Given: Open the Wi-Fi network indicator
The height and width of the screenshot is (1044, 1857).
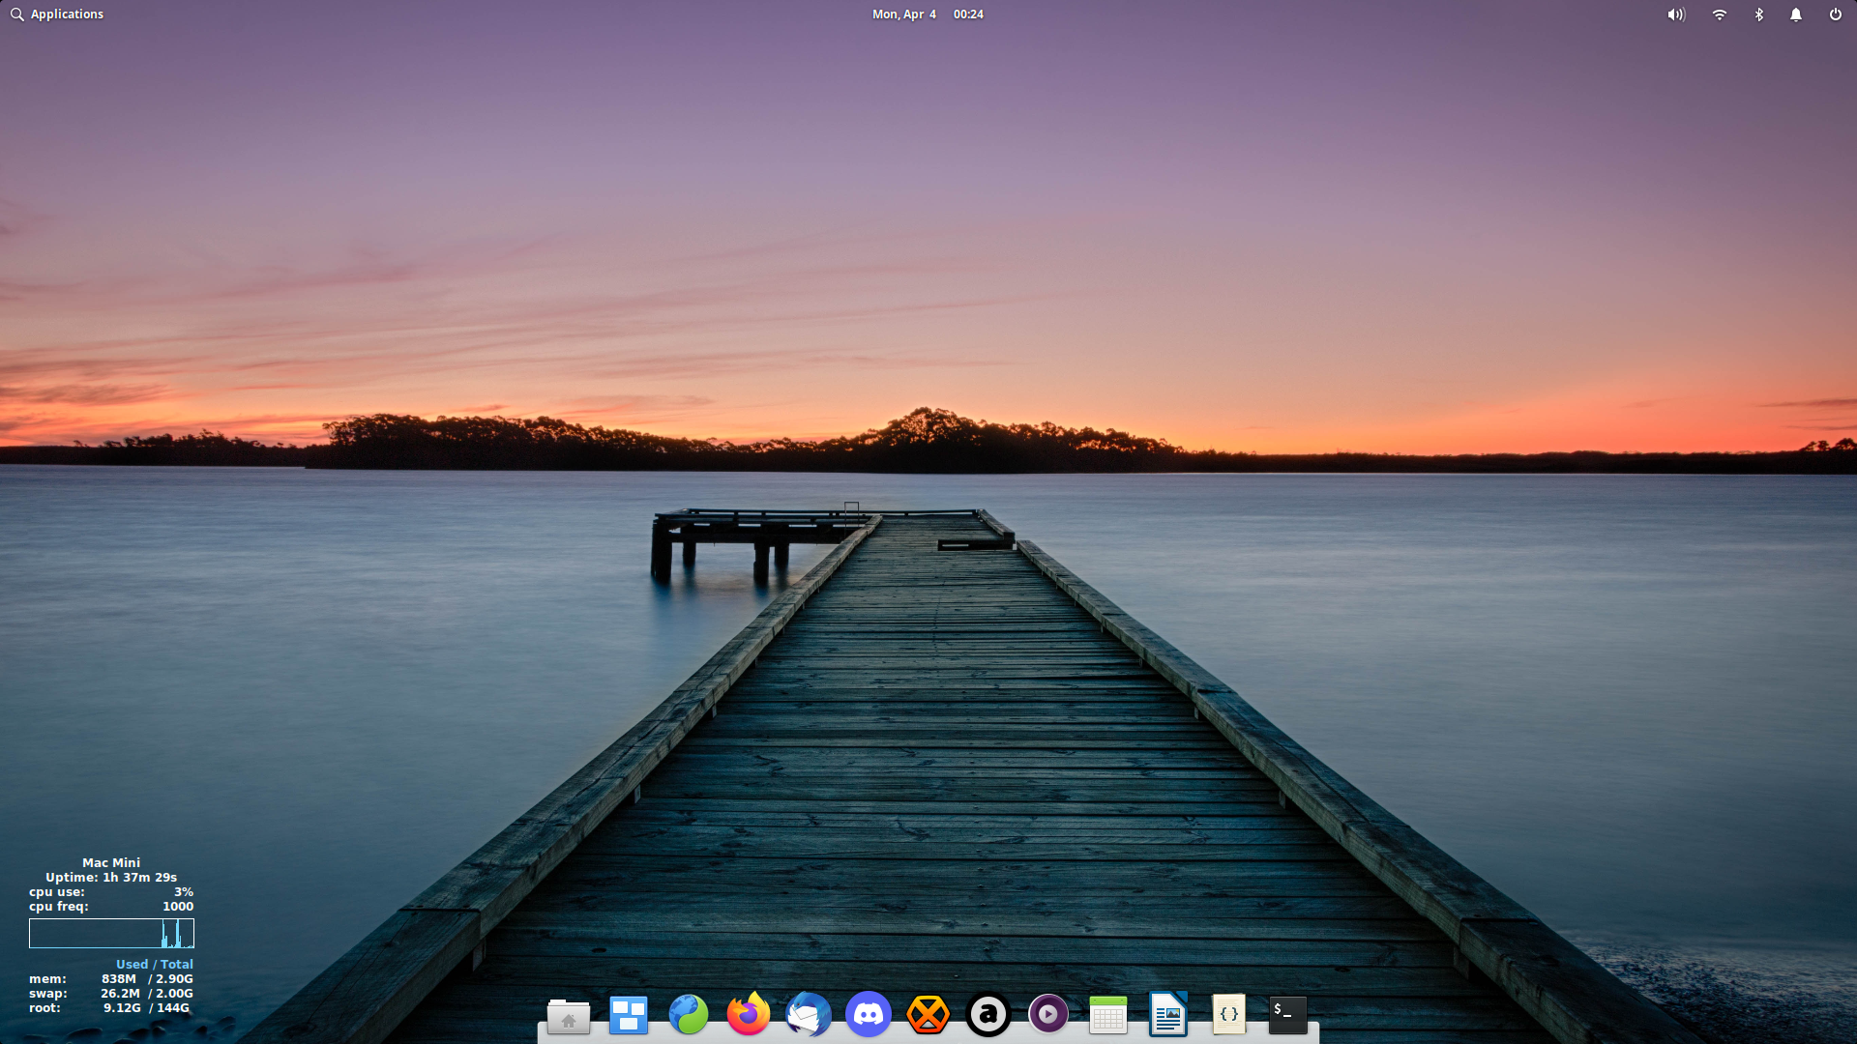Looking at the screenshot, I should pos(1720,14).
